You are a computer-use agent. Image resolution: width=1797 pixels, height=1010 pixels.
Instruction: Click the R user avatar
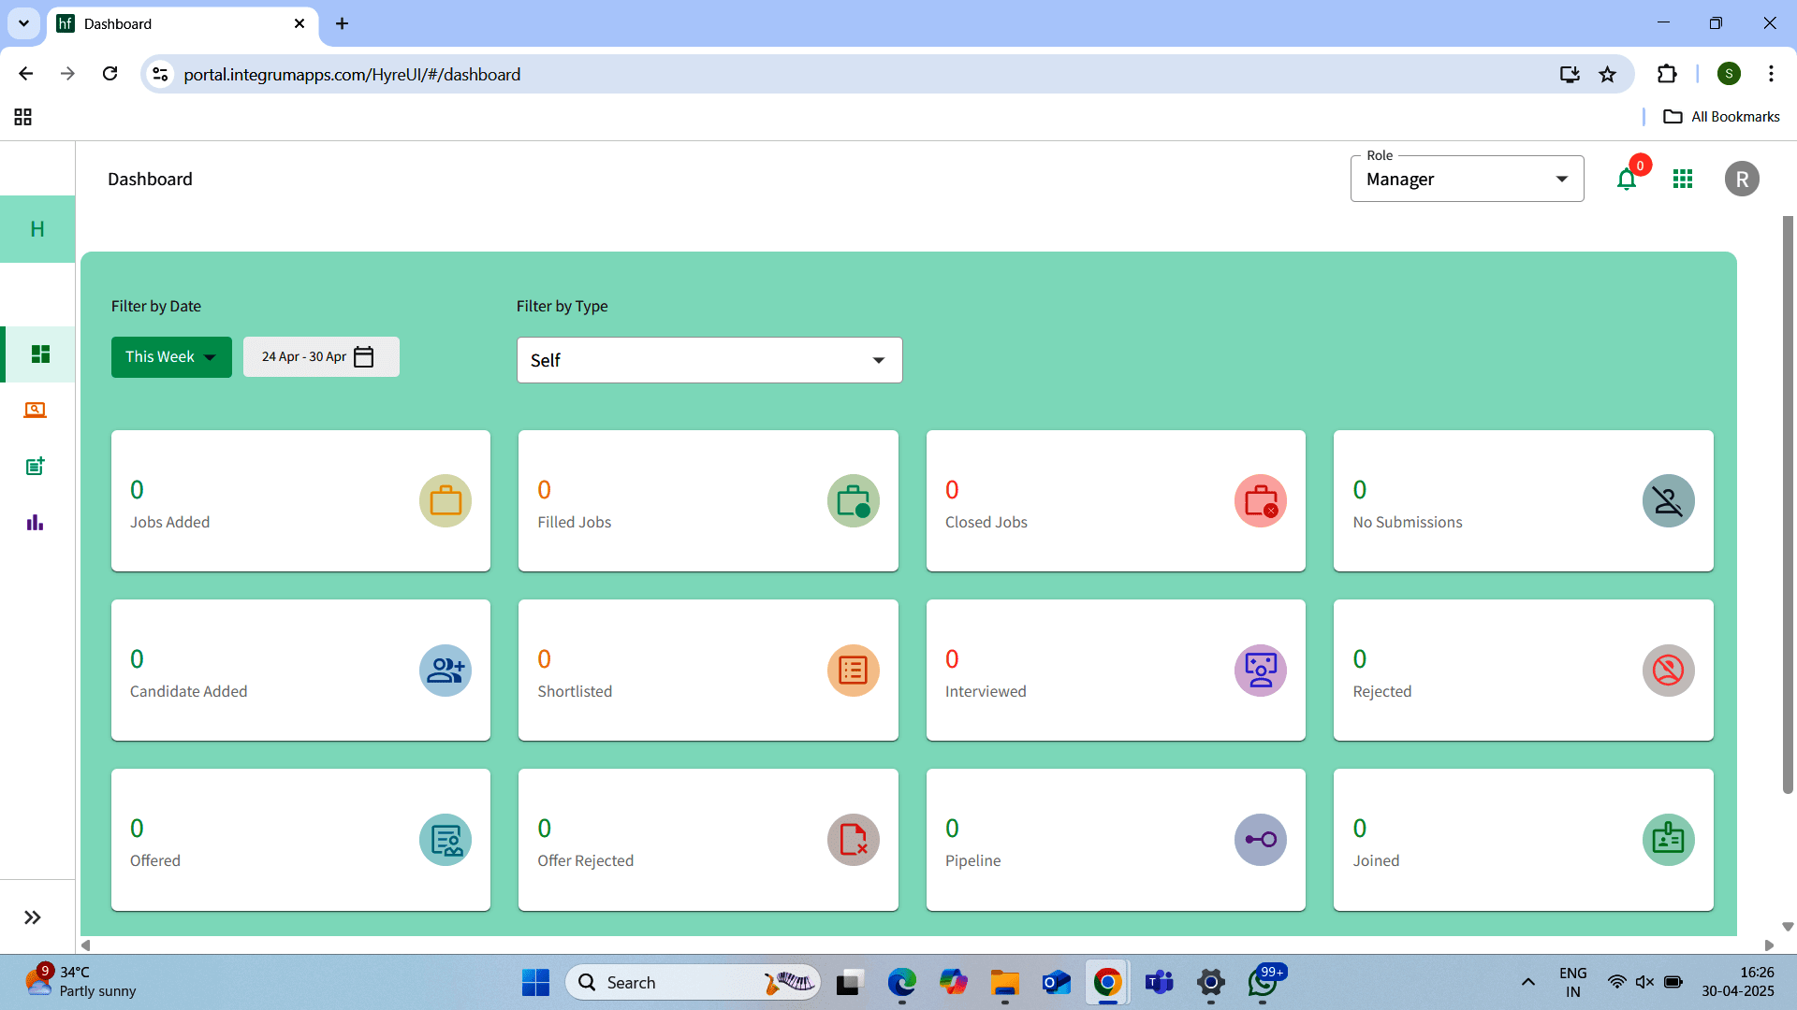tap(1742, 179)
